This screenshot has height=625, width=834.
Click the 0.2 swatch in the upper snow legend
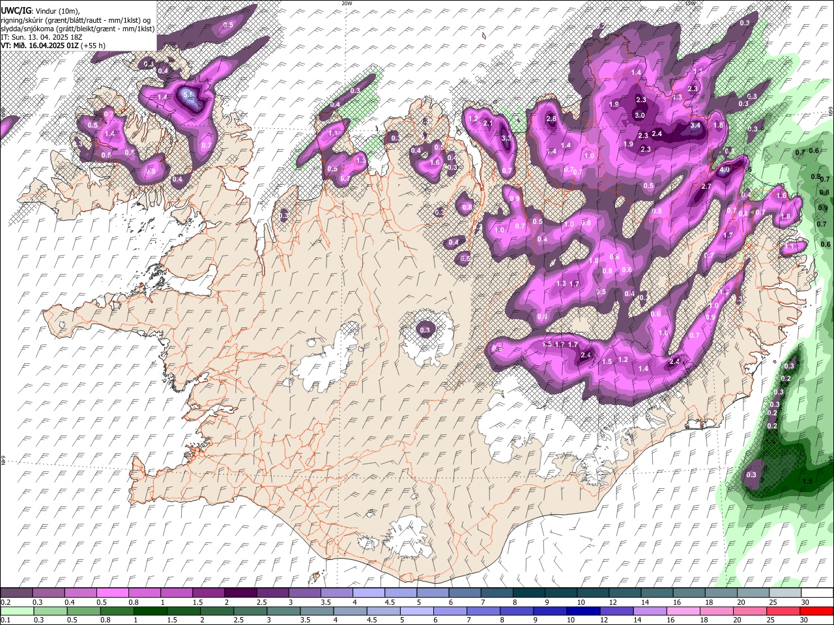pos(17,592)
